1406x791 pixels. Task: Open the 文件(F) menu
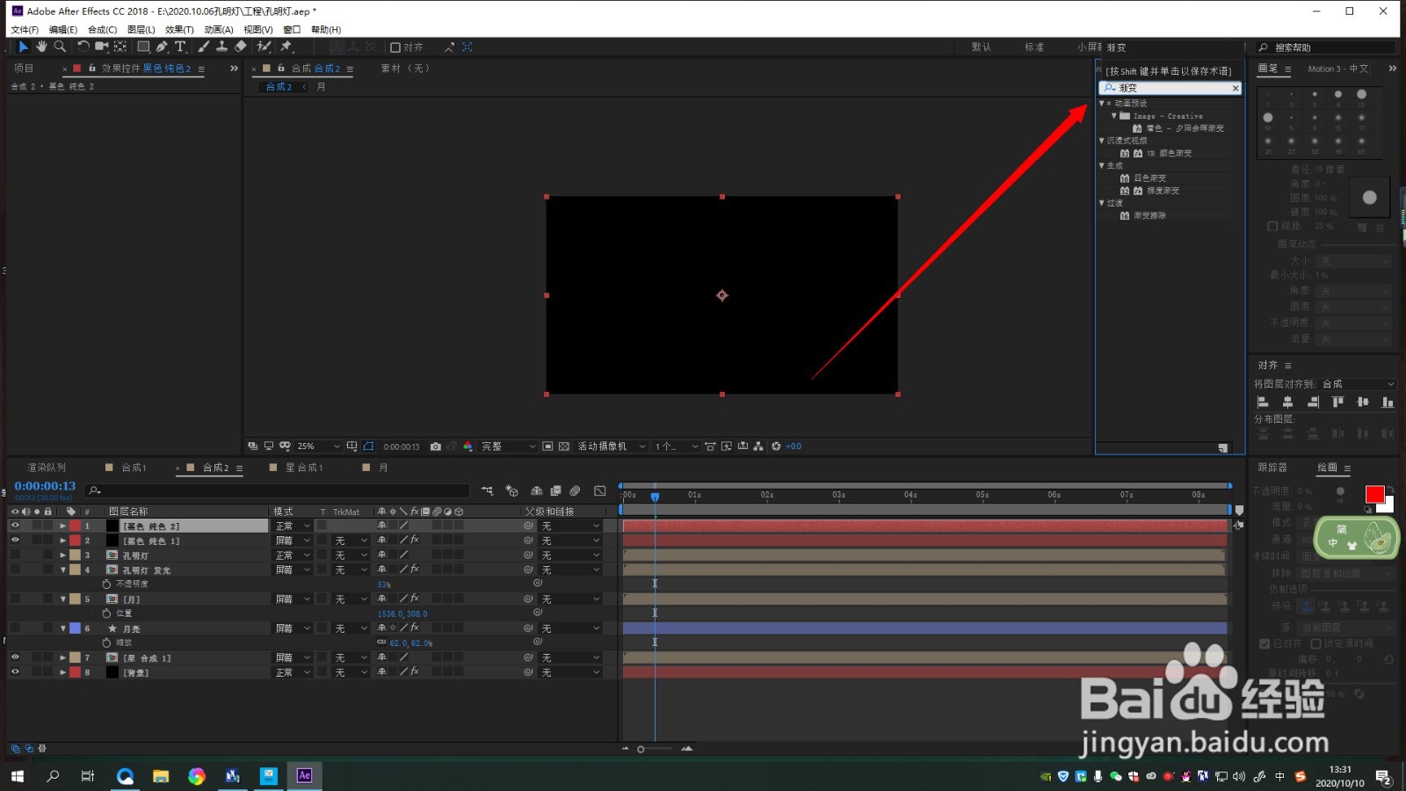[25, 30]
